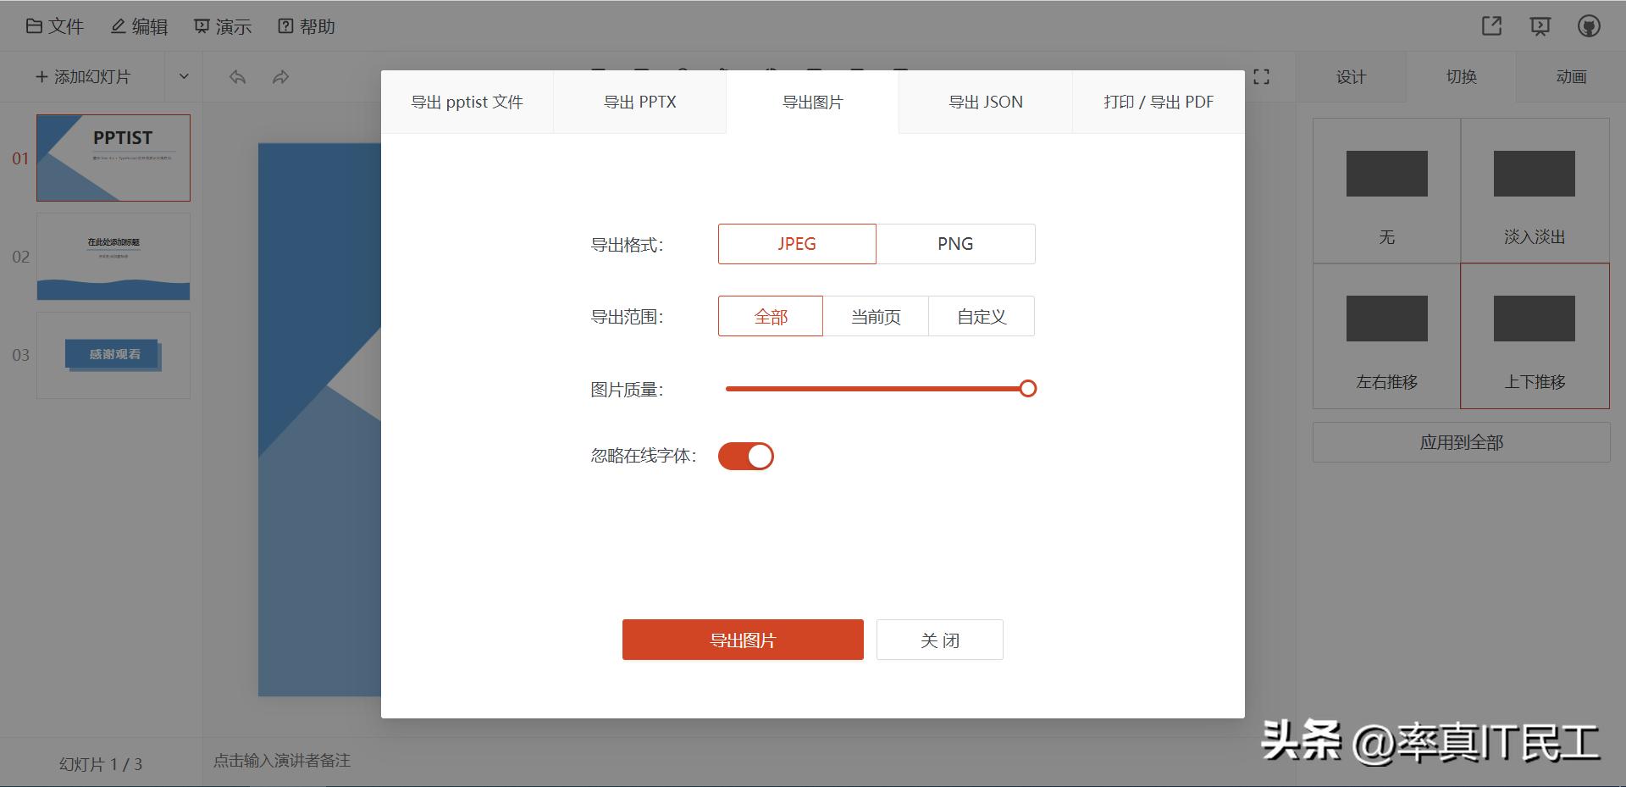Viewport: 1626px width, 787px height.
Task: Click the 关闭 button
Action: (x=939, y=640)
